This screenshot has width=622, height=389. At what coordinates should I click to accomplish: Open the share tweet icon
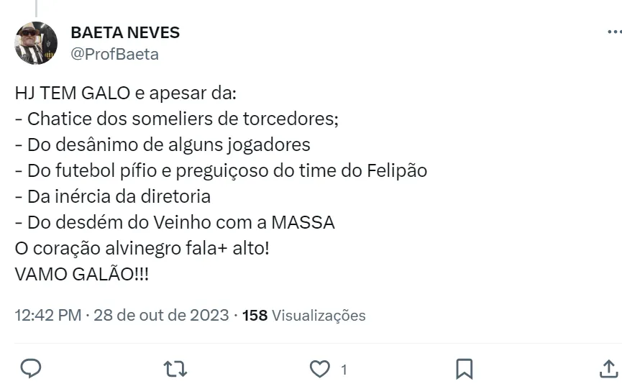(x=608, y=370)
